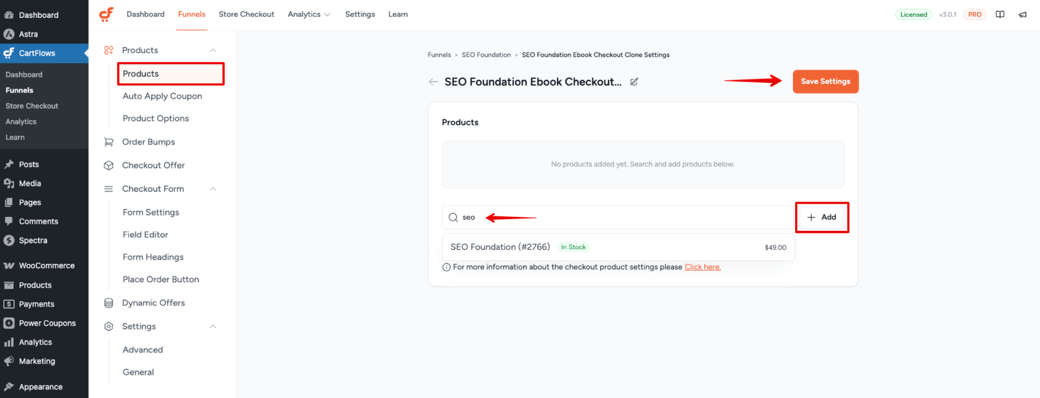The width and height of the screenshot is (1040, 398).
Task: Open the Learn tab in the top navigation
Action: 398,15
